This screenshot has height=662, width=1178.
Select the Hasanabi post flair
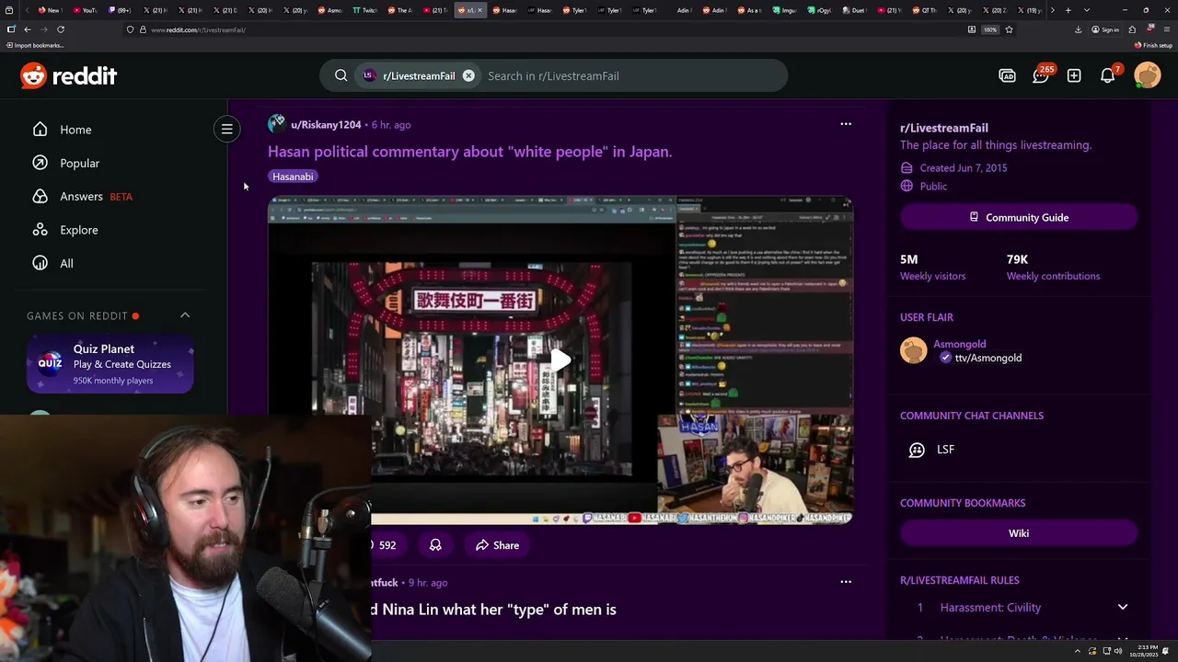(x=293, y=177)
